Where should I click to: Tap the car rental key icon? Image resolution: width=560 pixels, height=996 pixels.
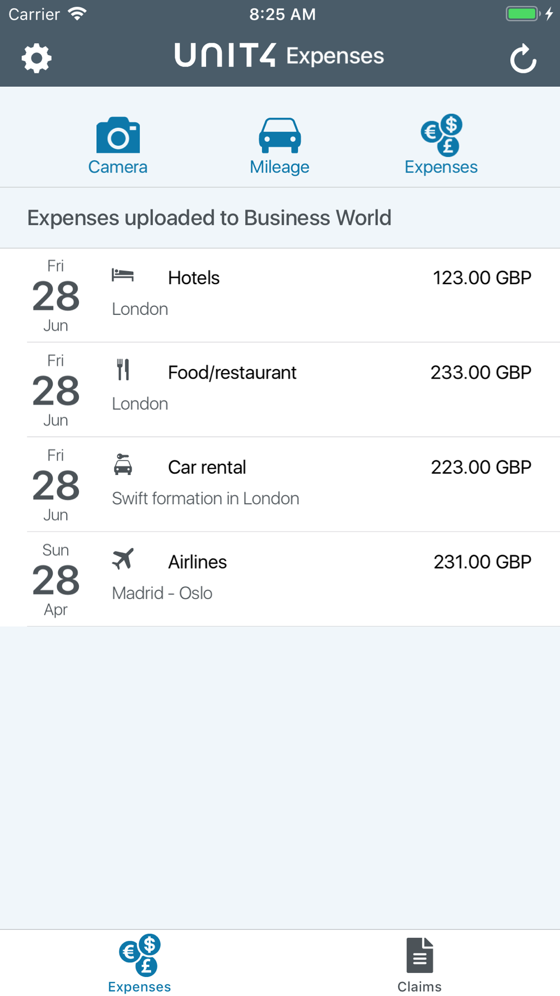pyautogui.click(x=123, y=464)
